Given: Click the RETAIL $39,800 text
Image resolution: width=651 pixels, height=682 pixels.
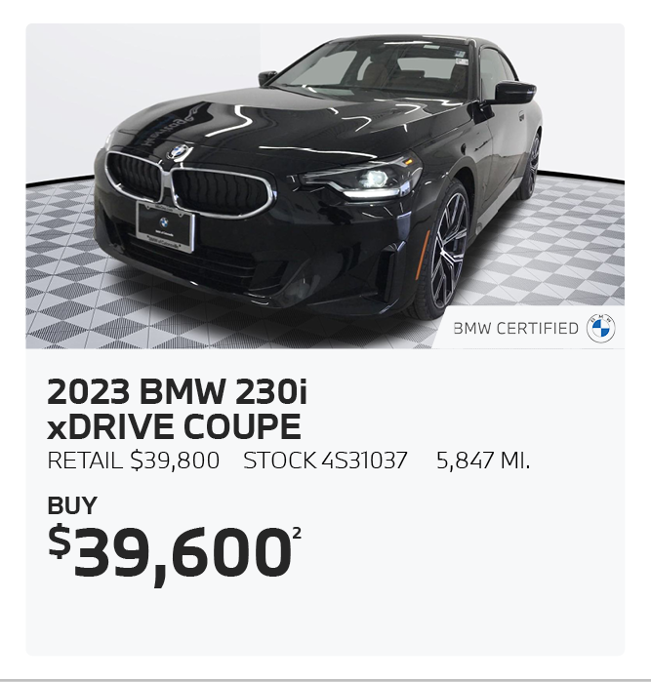Looking at the screenshot, I should (133, 461).
